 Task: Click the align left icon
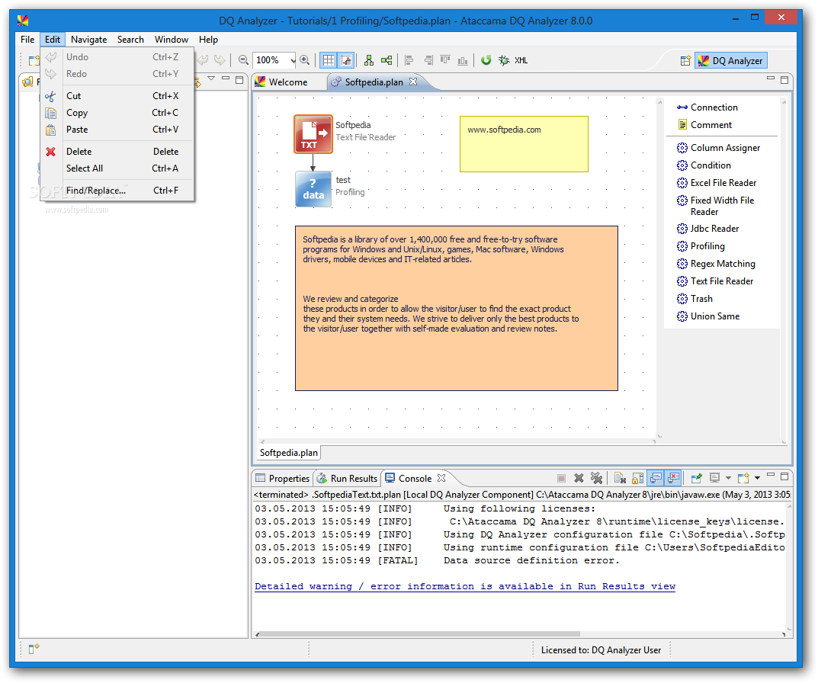click(409, 60)
